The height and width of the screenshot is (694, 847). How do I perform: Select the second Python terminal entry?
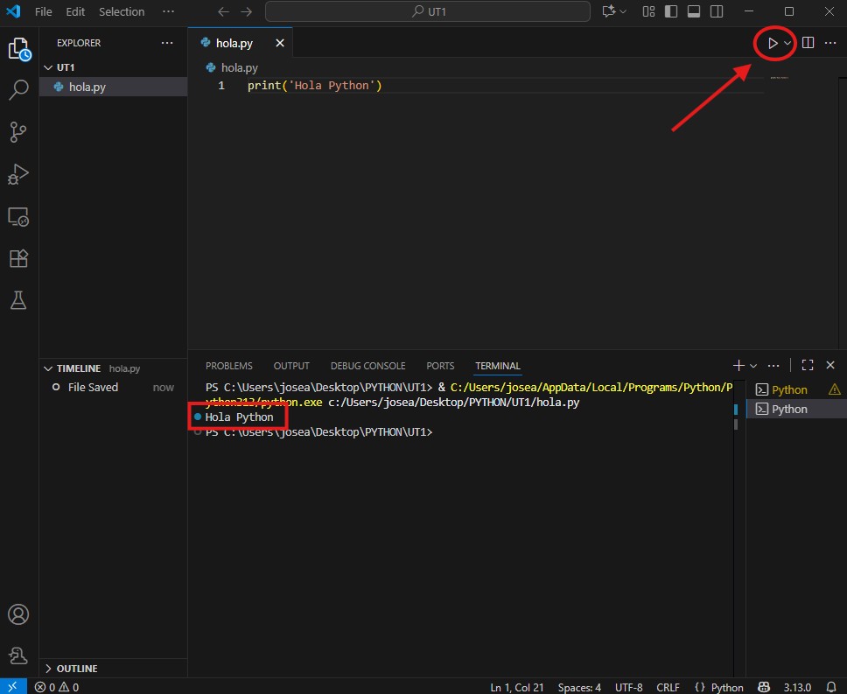pyautogui.click(x=796, y=409)
